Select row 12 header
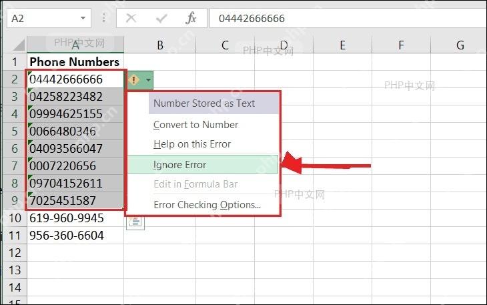Screen dimensions: 487x305 (15, 252)
